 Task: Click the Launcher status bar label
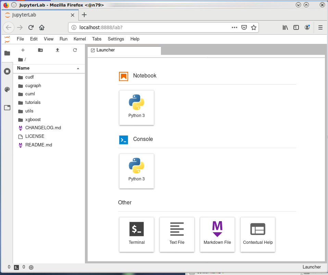click(x=312, y=267)
